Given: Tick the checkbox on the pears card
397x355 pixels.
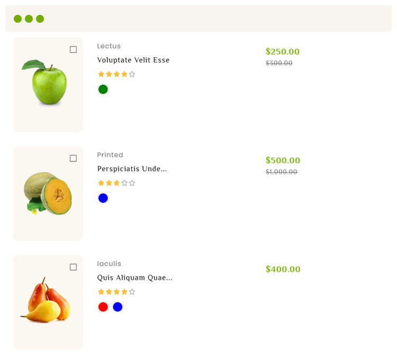Looking at the screenshot, I should pos(73,267).
